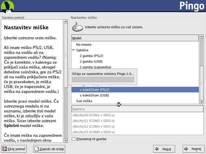Choose /dev/ttyS1 (COM2 v DOS-u) device
Screen dimensions: 206x154
[138, 121]
